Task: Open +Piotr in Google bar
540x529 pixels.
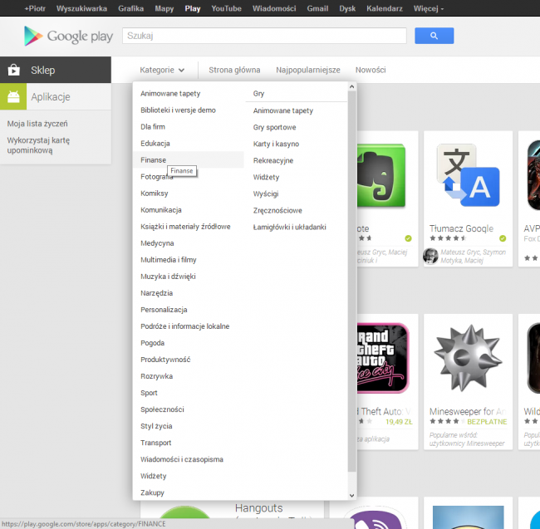Action: [x=34, y=8]
